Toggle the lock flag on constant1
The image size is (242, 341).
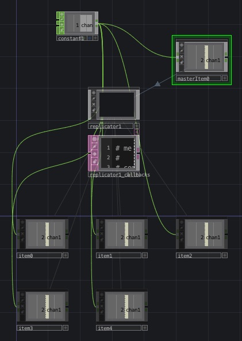pyautogui.click(x=62, y=29)
